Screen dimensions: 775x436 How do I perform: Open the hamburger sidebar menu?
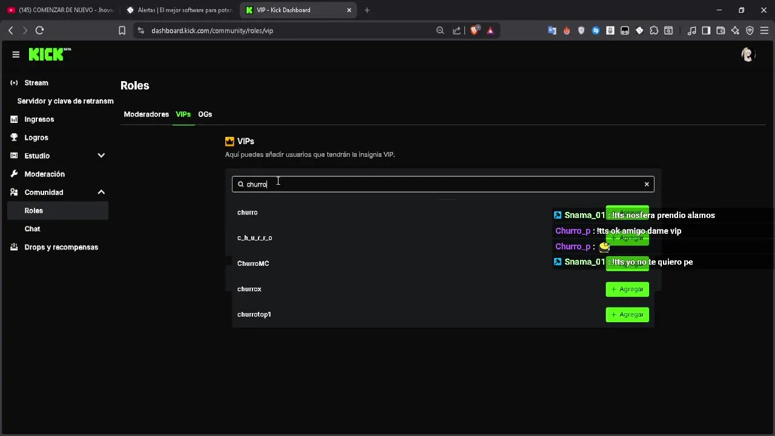coord(16,54)
